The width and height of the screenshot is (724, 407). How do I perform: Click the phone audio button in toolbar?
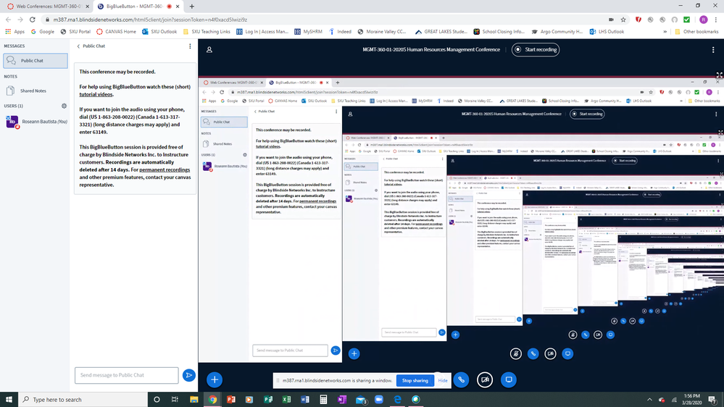(x=460, y=379)
